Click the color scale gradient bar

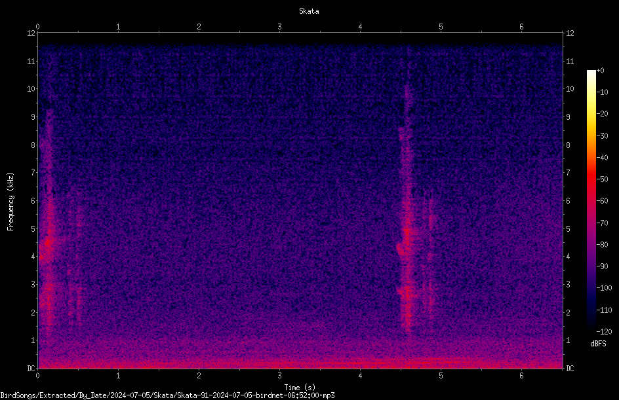click(591, 200)
